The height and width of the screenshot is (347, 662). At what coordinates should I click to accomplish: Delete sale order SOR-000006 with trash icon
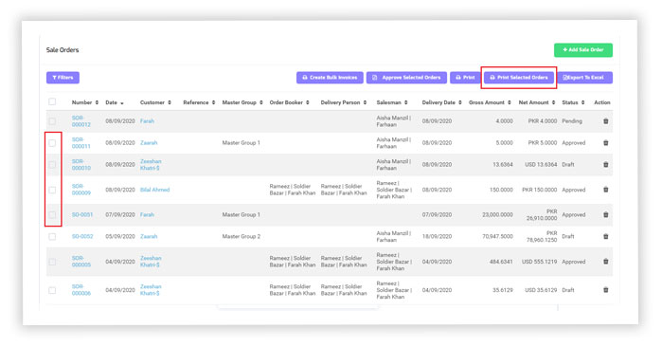605,290
